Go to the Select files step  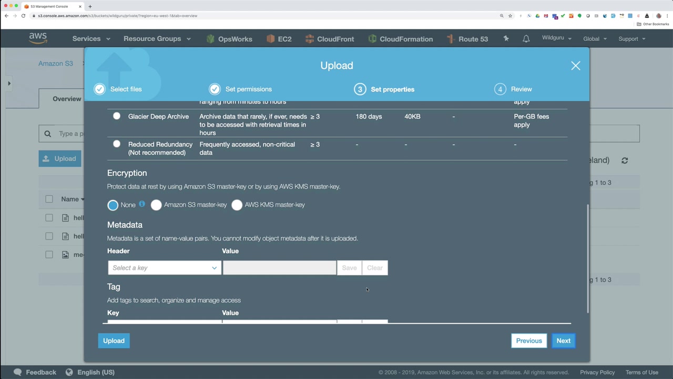tap(118, 89)
